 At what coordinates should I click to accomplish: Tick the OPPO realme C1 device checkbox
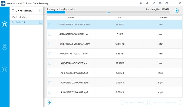click(41, 11)
